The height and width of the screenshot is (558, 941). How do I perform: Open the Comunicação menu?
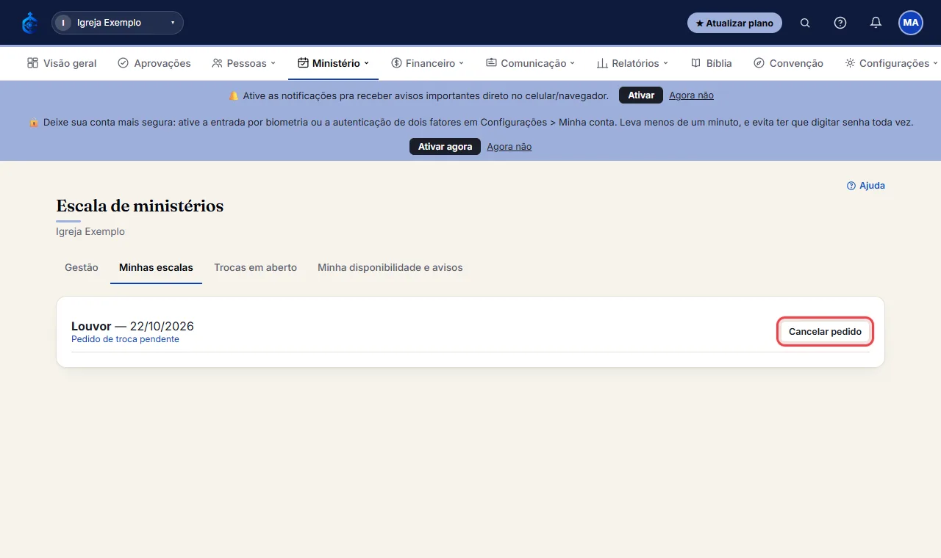click(x=530, y=63)
